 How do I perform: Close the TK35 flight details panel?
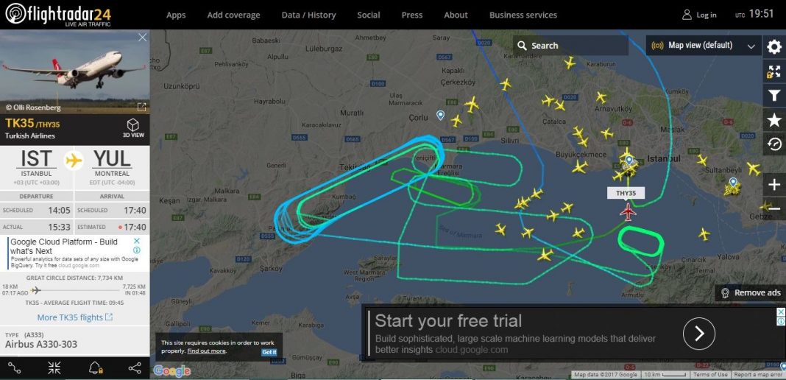click(x=142, y=38)
